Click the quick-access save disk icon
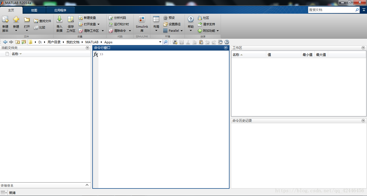The width and height of the screenshot is (367, 196). [182, 42]
